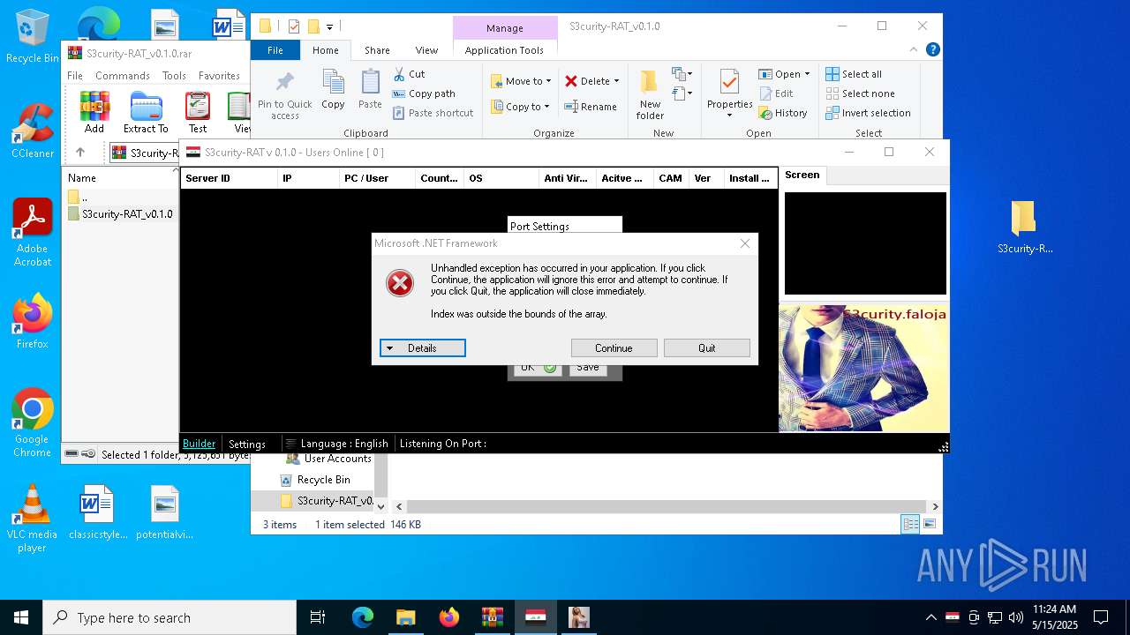The image size is (1130, 635).
Task: Switch to the Share tab in File Explorer
Action: [377, 50]
